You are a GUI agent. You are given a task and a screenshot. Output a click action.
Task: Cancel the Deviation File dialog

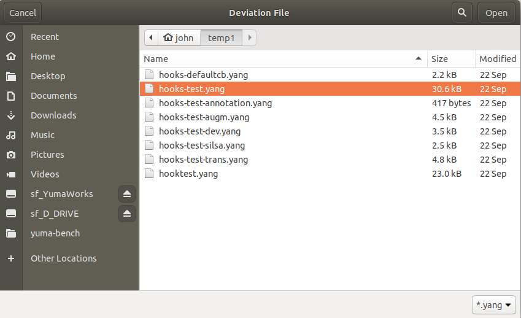[x=23, y=13]
